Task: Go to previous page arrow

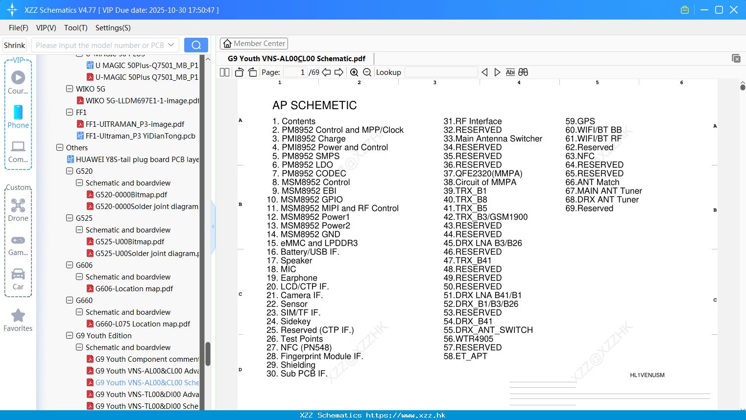Action: point(326,72)
